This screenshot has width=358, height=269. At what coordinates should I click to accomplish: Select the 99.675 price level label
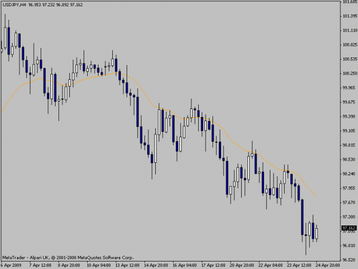tap(350, 102)
